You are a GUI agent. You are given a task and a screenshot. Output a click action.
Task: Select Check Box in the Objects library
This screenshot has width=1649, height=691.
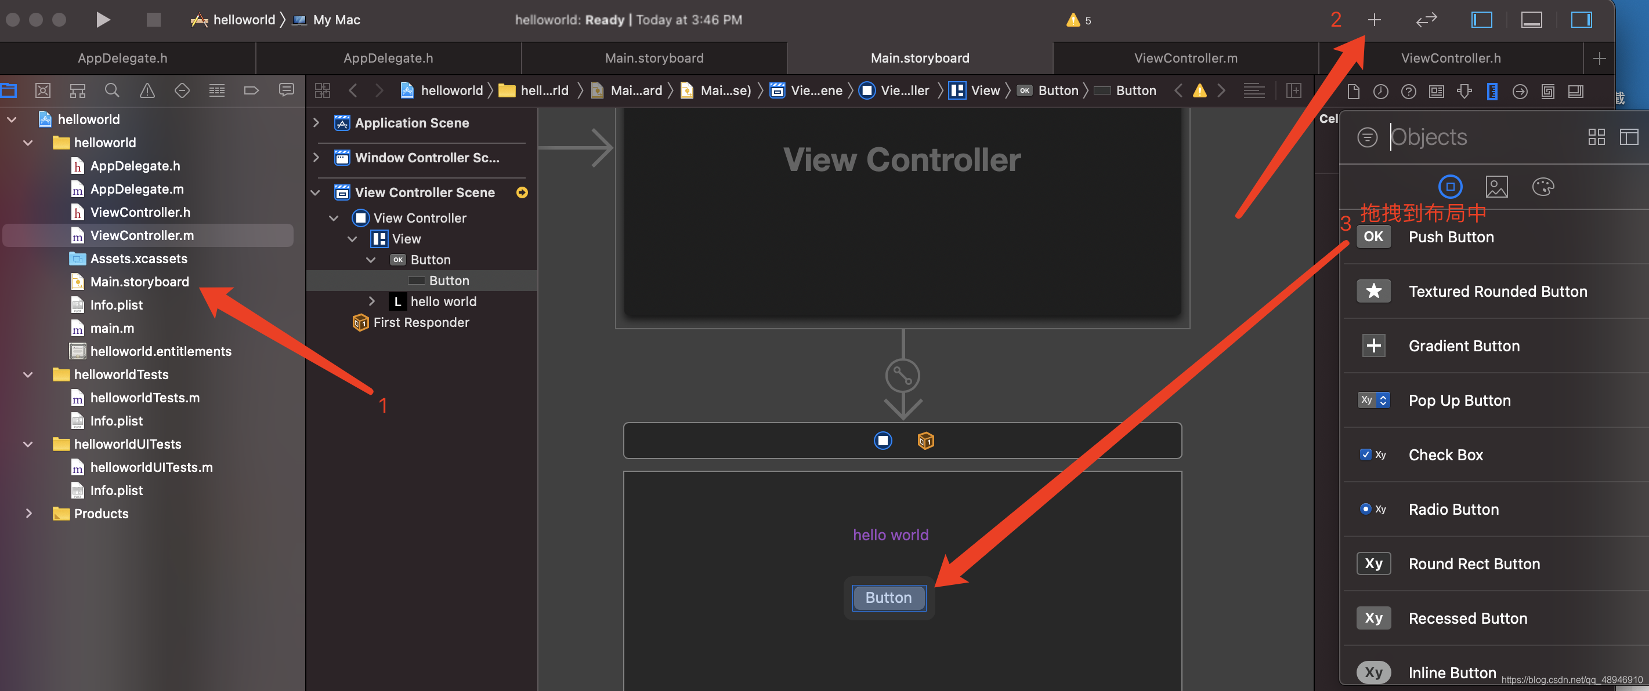(1495, 455)
